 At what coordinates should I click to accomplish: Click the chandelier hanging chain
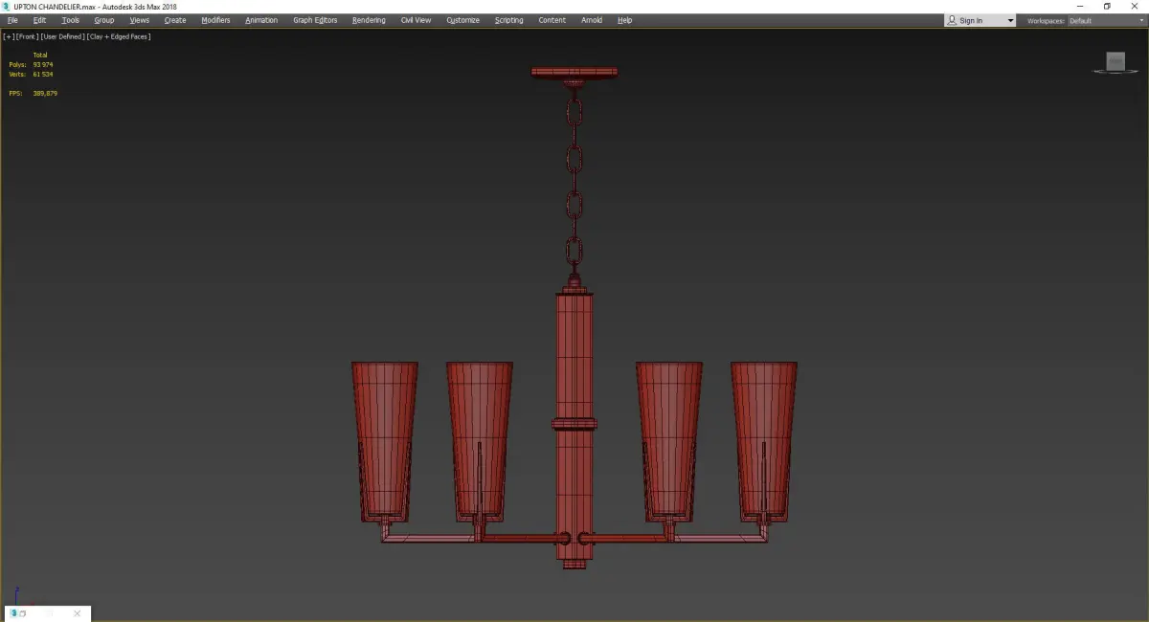click(574, 182)
